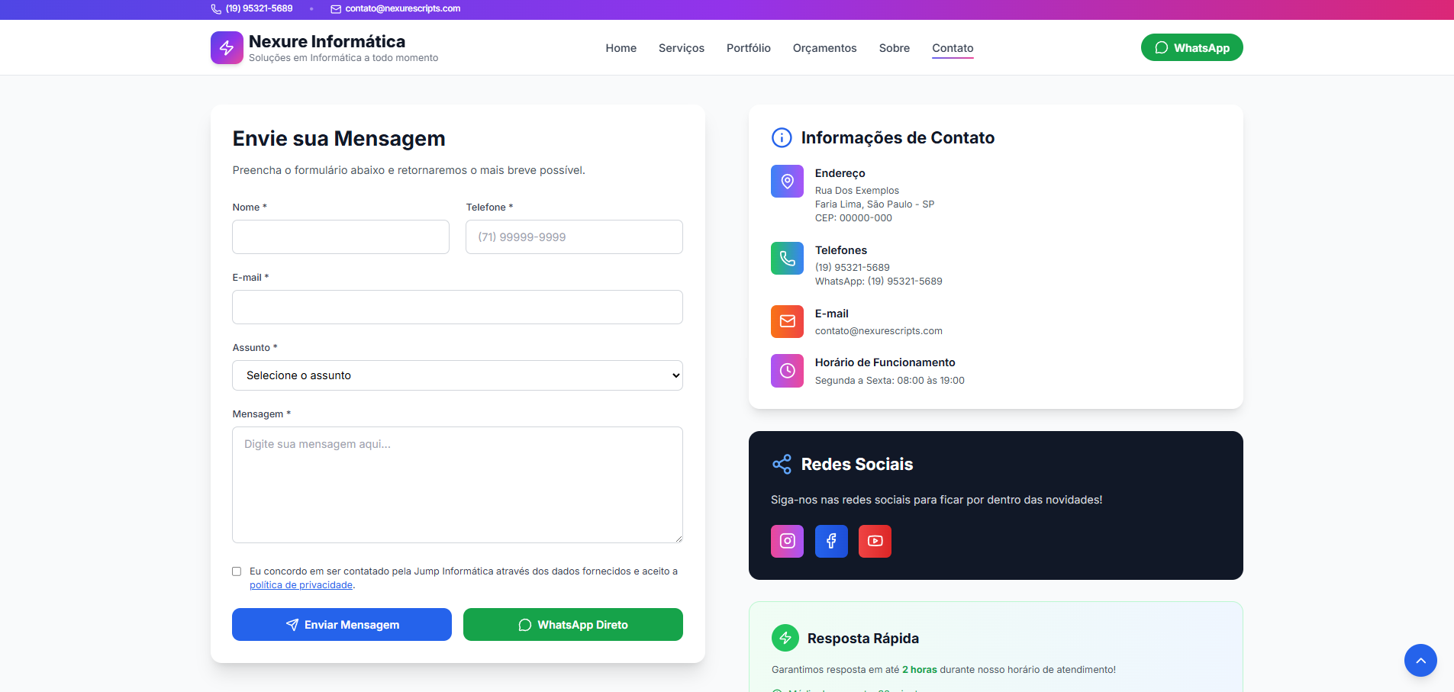Click the phone icon in top bar
Image resolution: width=1454 pixels, height=692 pixels.
216,9
